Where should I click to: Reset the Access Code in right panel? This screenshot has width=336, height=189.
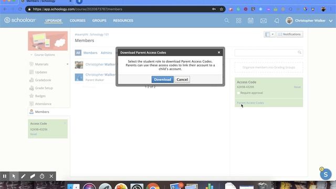tap(297, 87)
